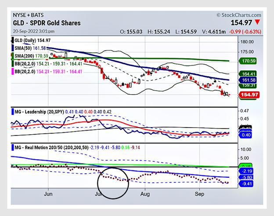Click the change value -0.99 (-0.63%)
This screenshot has width=274, height=216.
click(x=245, y=32)
